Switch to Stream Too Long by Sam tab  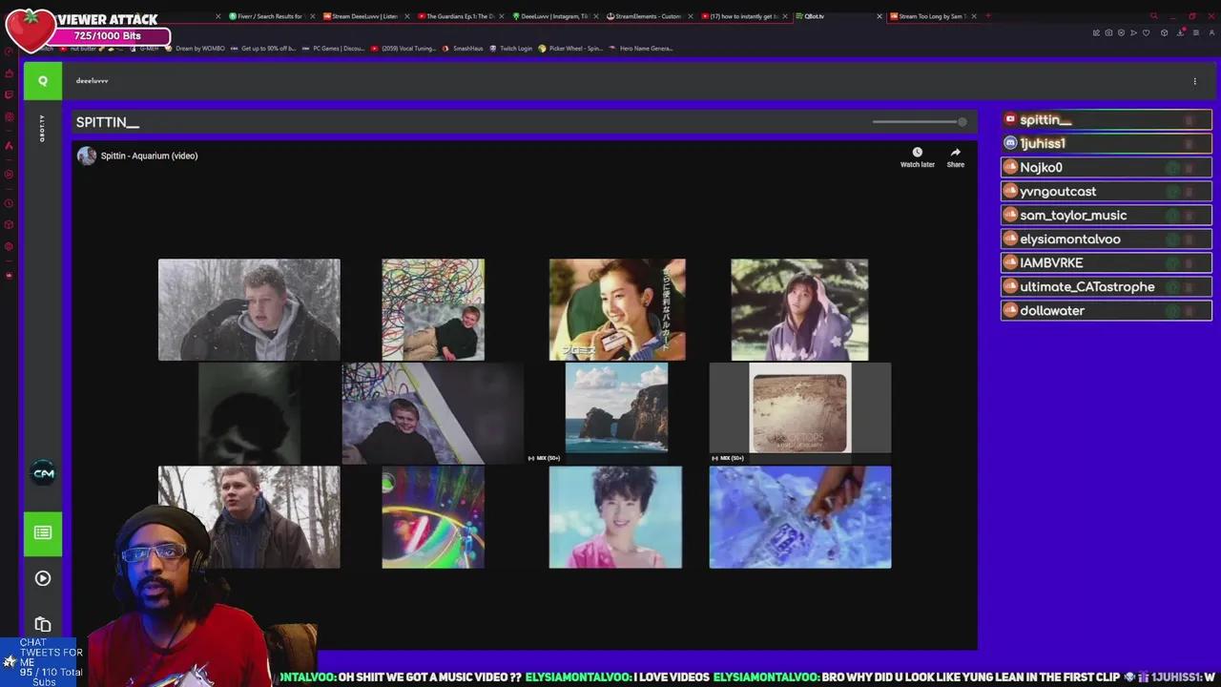[x=932, y=16]
